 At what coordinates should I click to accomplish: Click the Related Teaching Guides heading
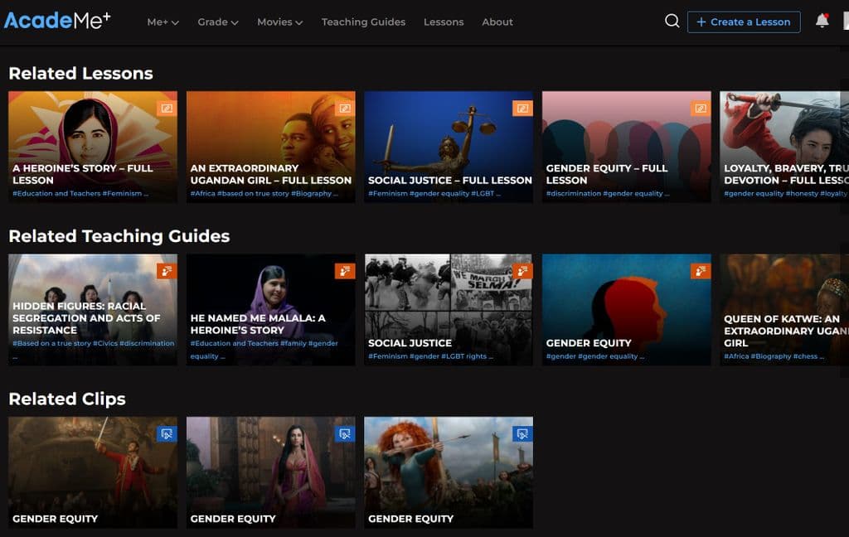[119, 236]
